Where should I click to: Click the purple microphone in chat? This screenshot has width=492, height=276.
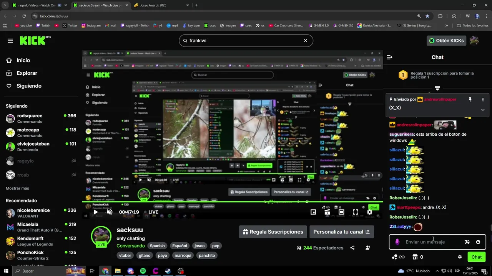click(x=397, y=242)
